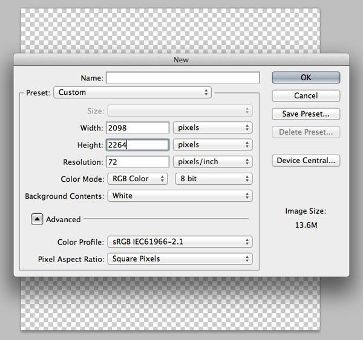363x340 pixels.
Task: Open Device Central
Action: pyautogui.click(x=306, y=161)
